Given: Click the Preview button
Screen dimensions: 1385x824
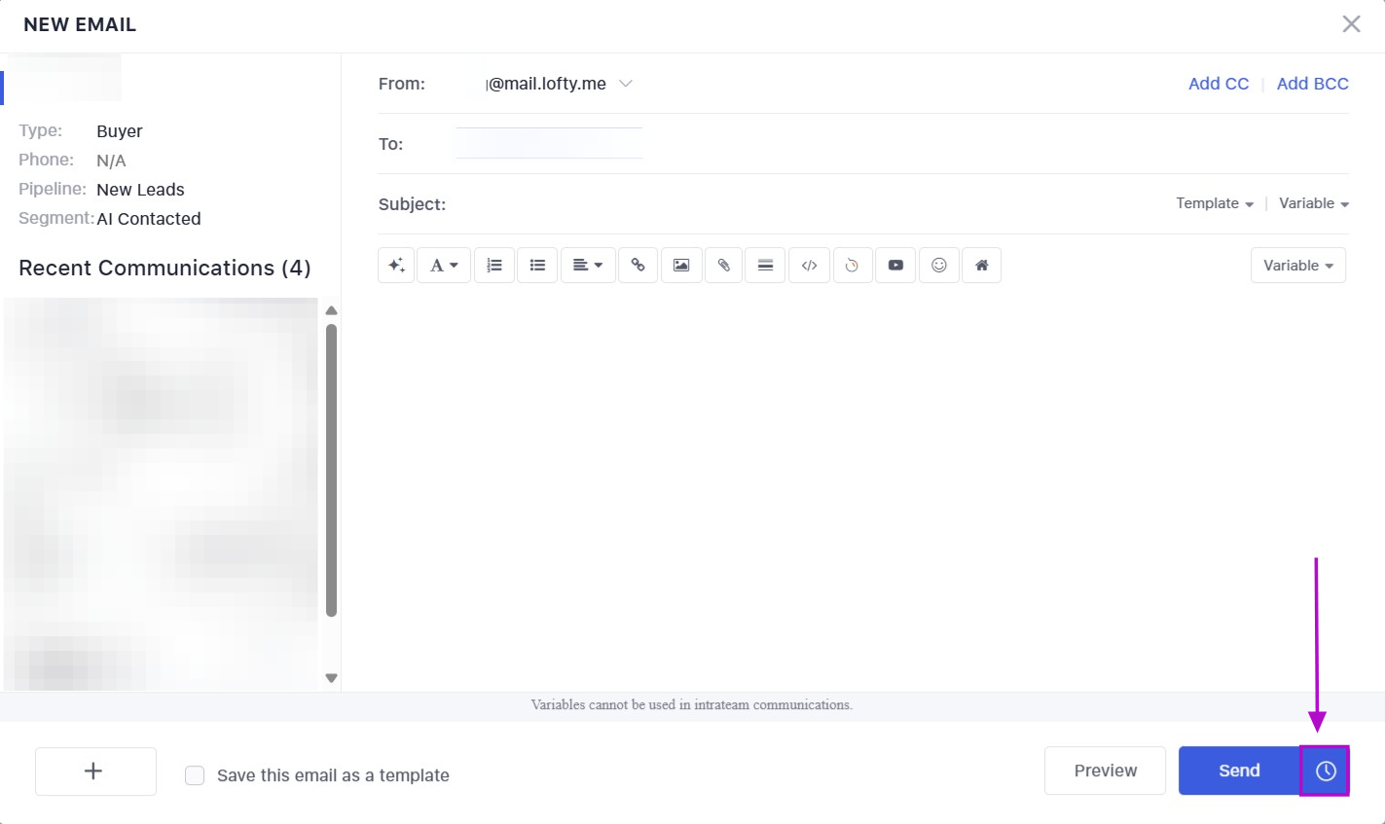Looking at the screenshot, I should (1105, 770).
